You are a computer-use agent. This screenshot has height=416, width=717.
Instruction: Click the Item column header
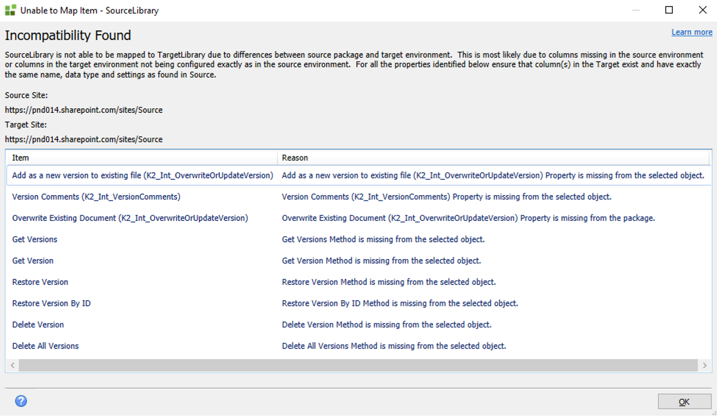point(141,157)
